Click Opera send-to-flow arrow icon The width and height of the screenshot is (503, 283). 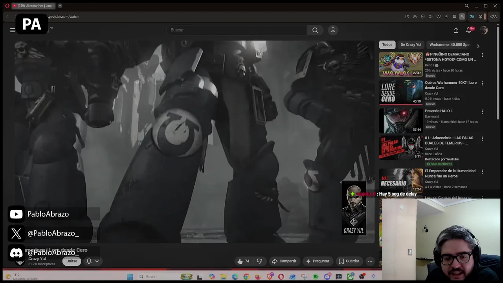(x=431, y=17)
